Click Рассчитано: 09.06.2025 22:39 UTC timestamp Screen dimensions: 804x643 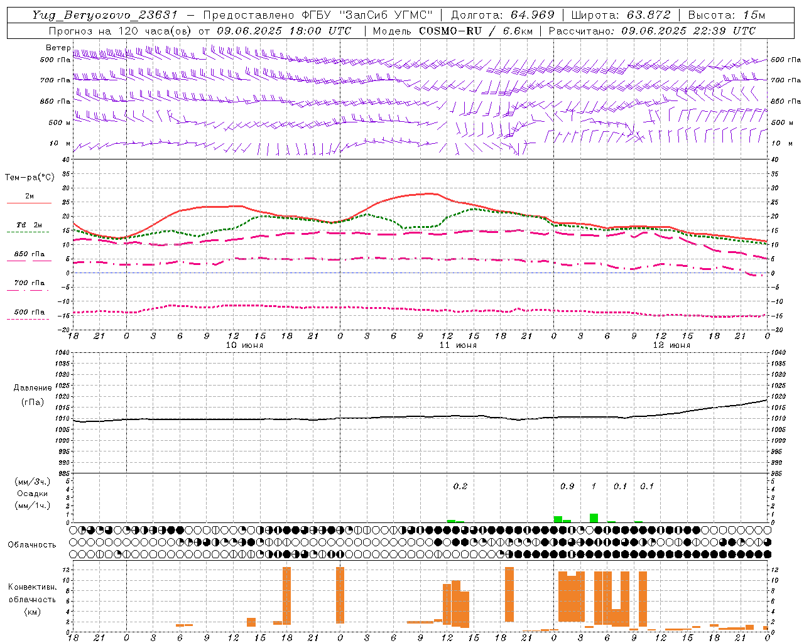(652, 31)
